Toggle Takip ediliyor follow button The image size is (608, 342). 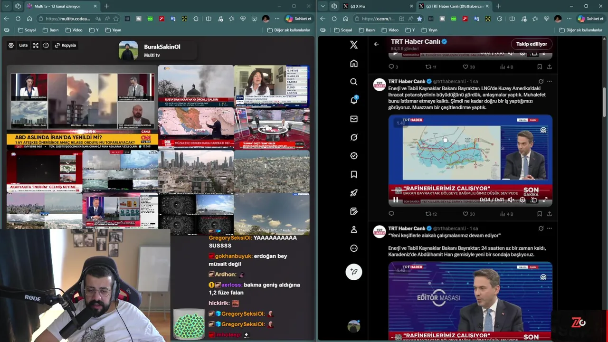pos(532,44)
